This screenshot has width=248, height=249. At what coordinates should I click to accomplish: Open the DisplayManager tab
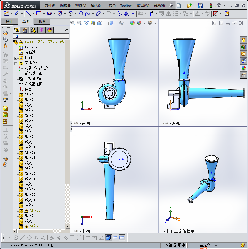[50, 30]
